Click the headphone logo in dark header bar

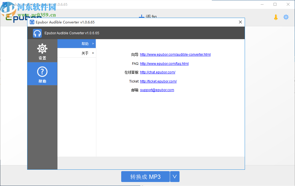point(37,33)
